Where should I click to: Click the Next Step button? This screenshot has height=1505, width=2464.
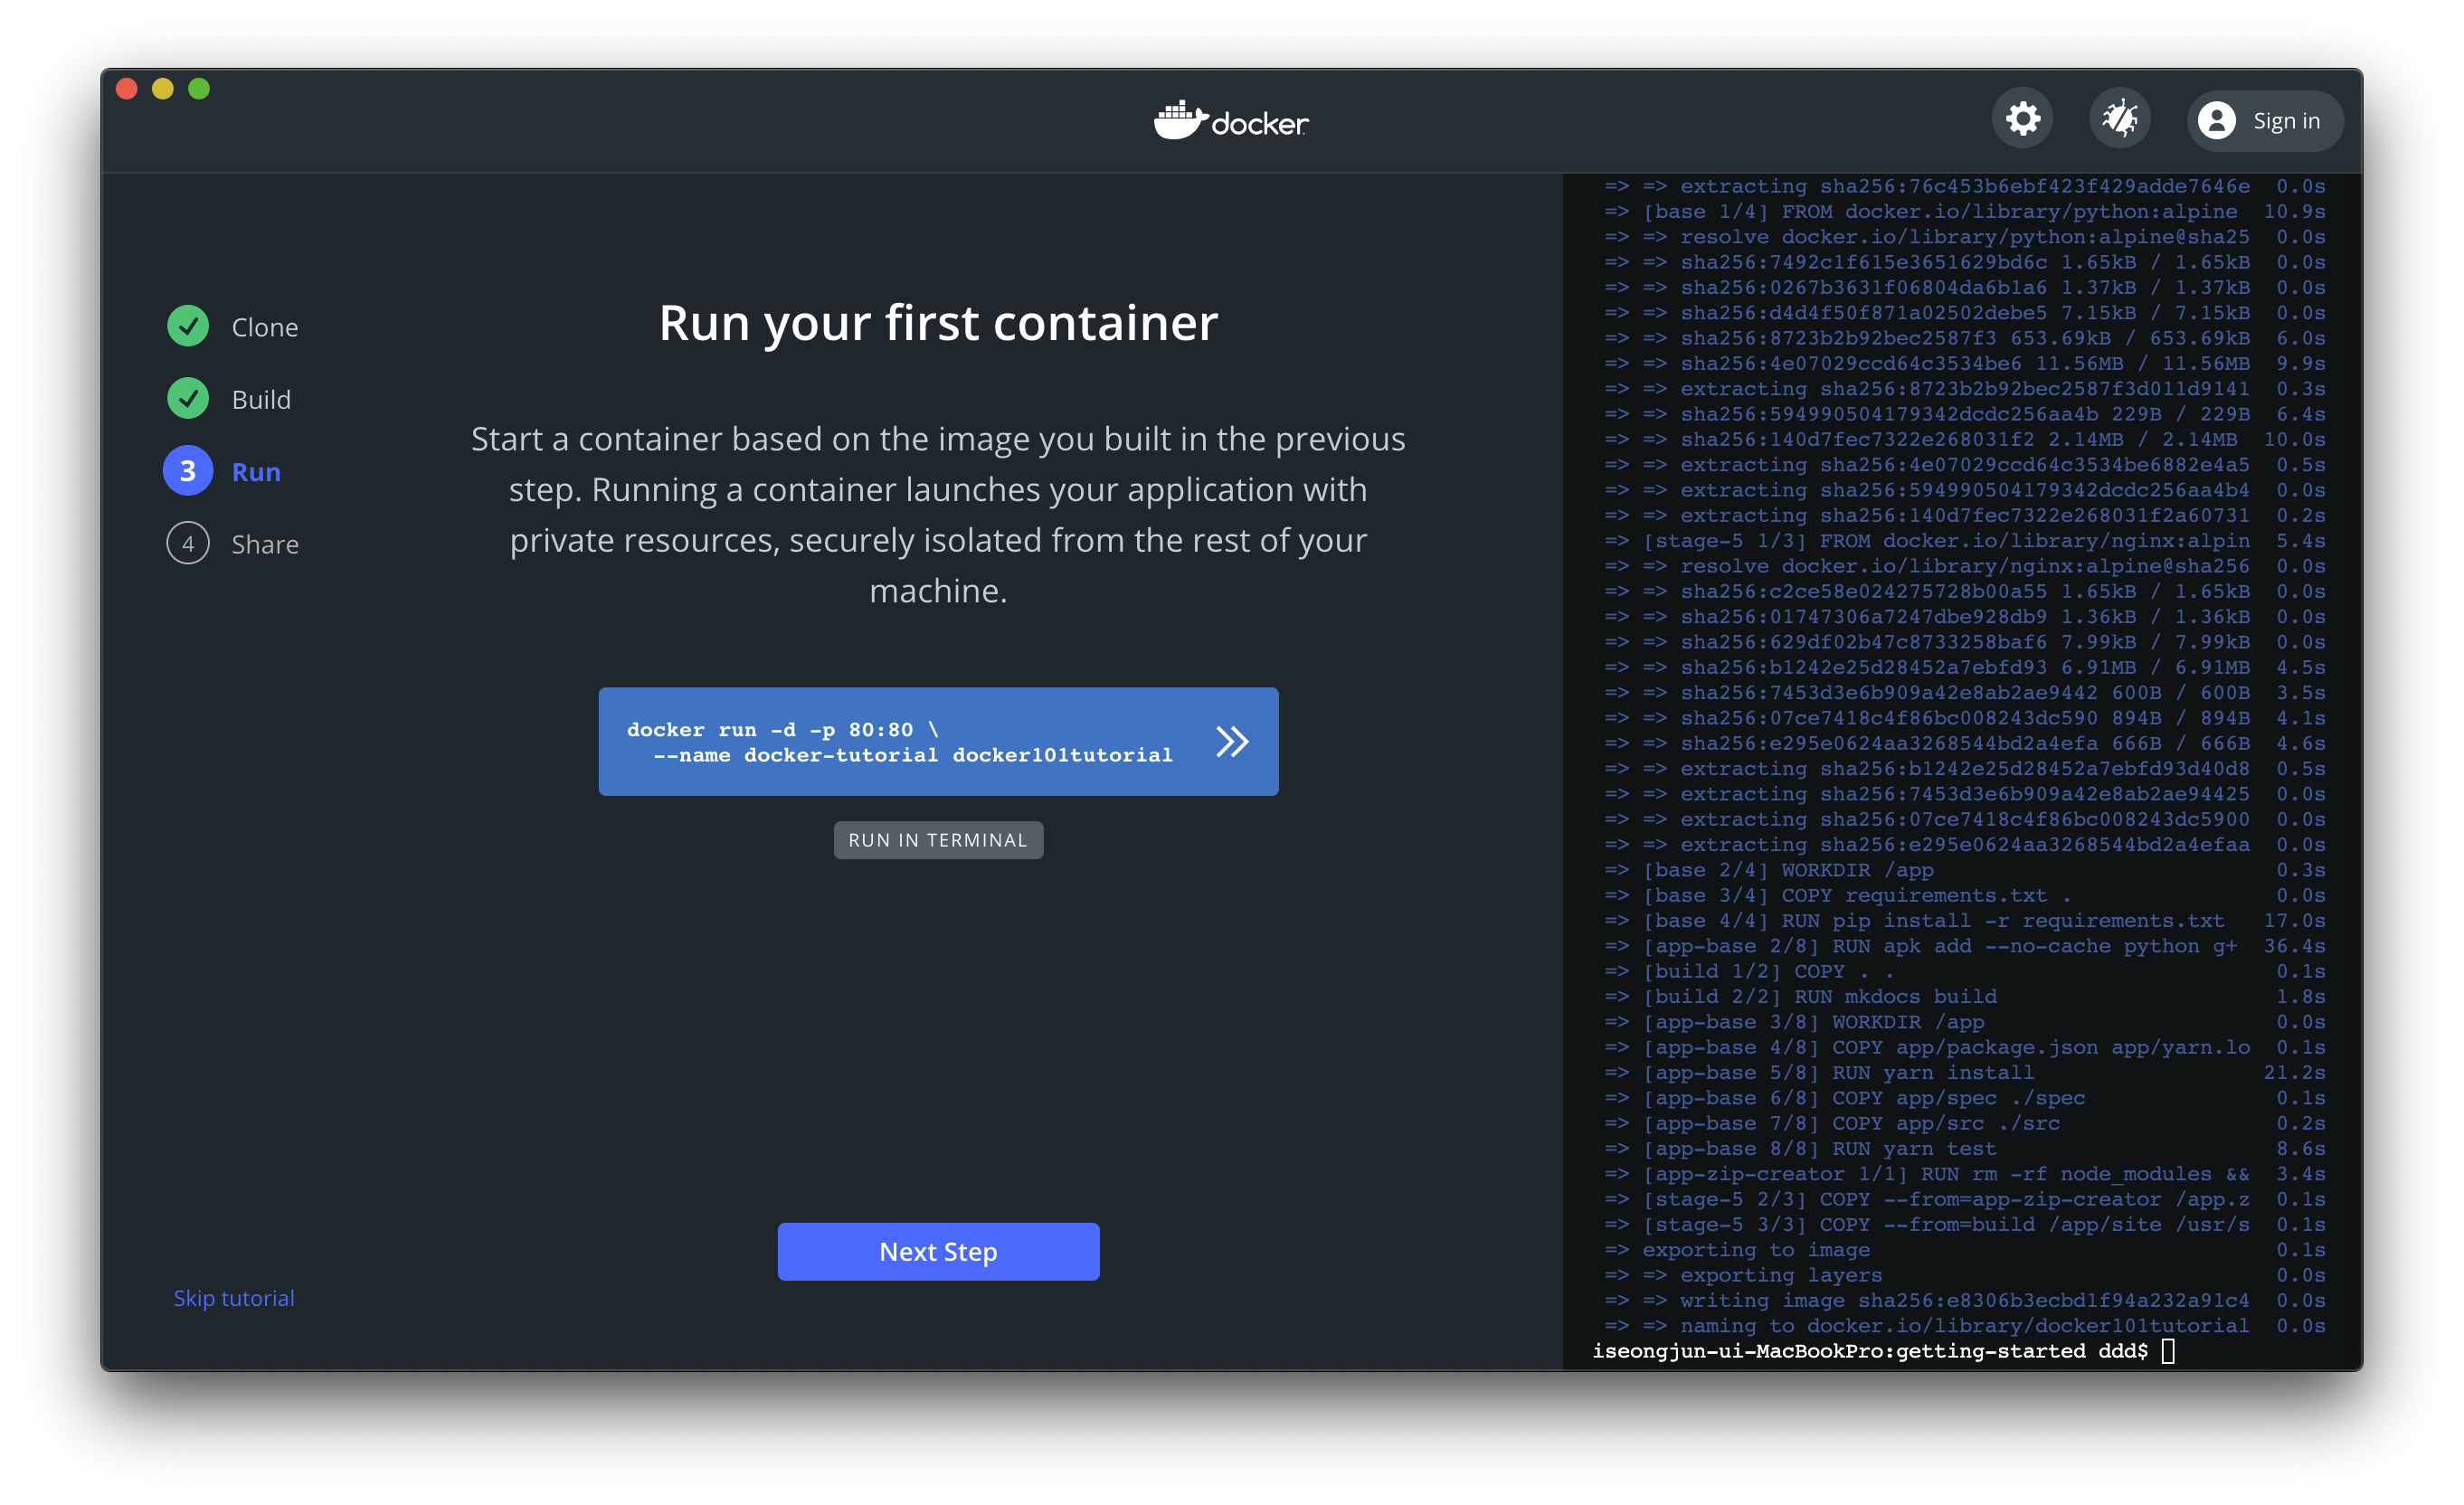point(938,1251)
